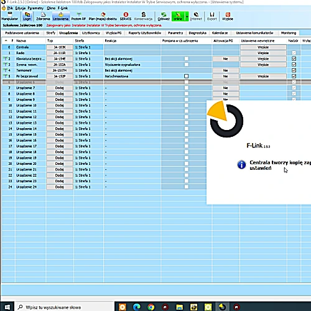This screenshot has height=311, width=311.
Task: Open Aktywacja PG dropdown for Termometr row
Action: pyautogui.click(x=226, y=70)
